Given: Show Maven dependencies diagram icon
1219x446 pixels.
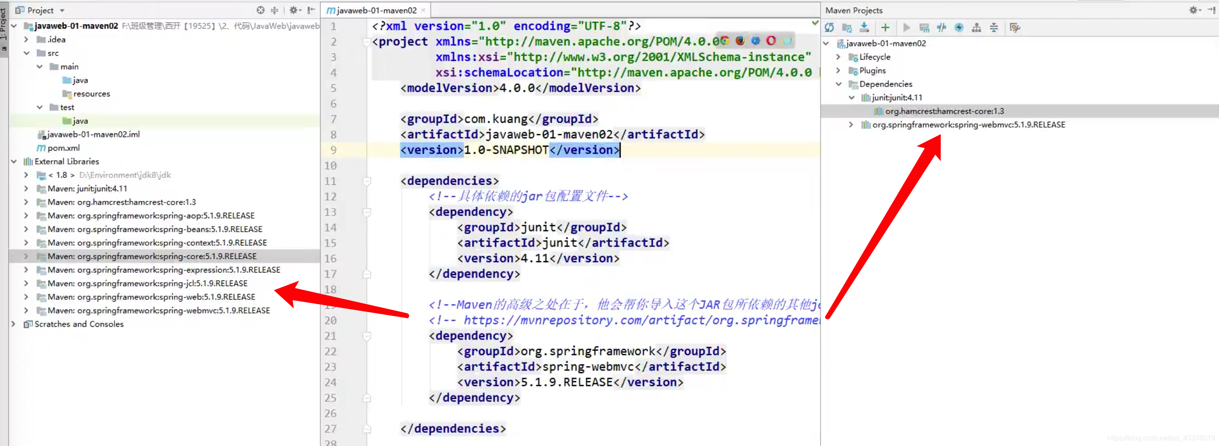Looking at the screenshot, I should click(x=976, y=27).
